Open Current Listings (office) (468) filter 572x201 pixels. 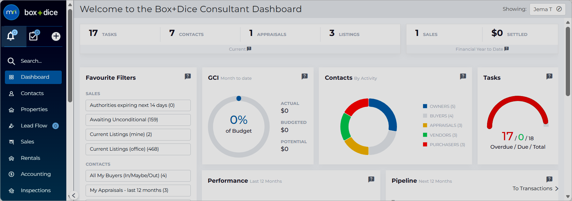point(138,149)
